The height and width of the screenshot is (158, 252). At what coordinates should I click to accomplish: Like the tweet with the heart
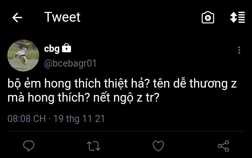159,145
